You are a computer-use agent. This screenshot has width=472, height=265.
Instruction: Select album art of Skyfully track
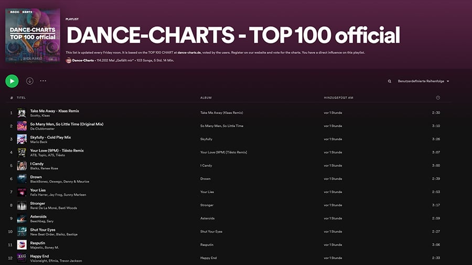pos(22,139)
